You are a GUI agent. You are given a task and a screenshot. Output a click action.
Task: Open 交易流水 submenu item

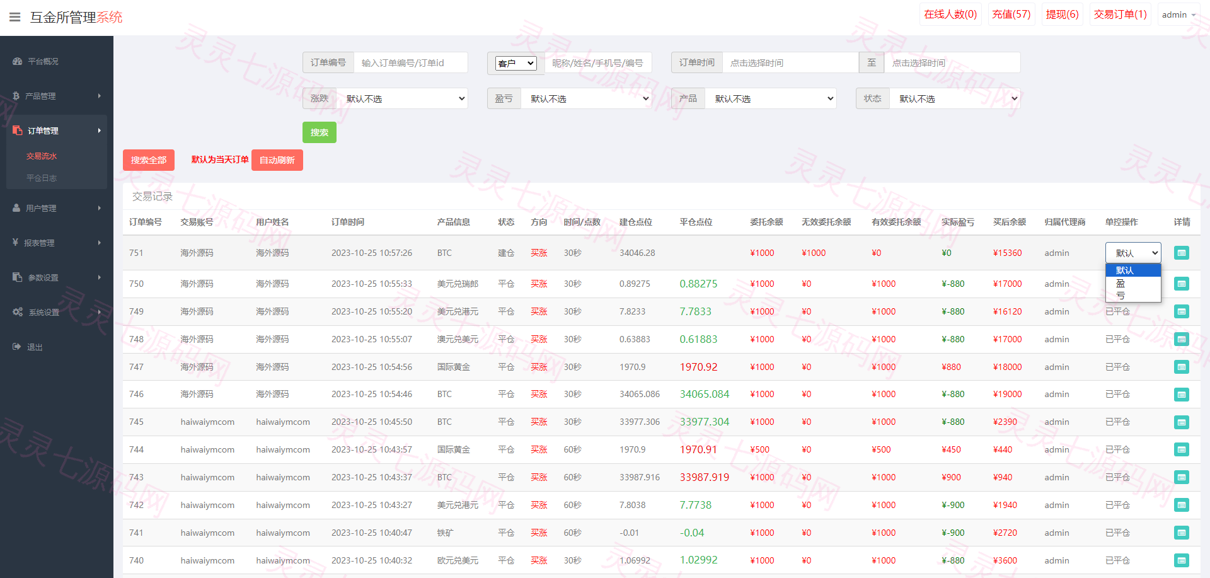[42, 156]
